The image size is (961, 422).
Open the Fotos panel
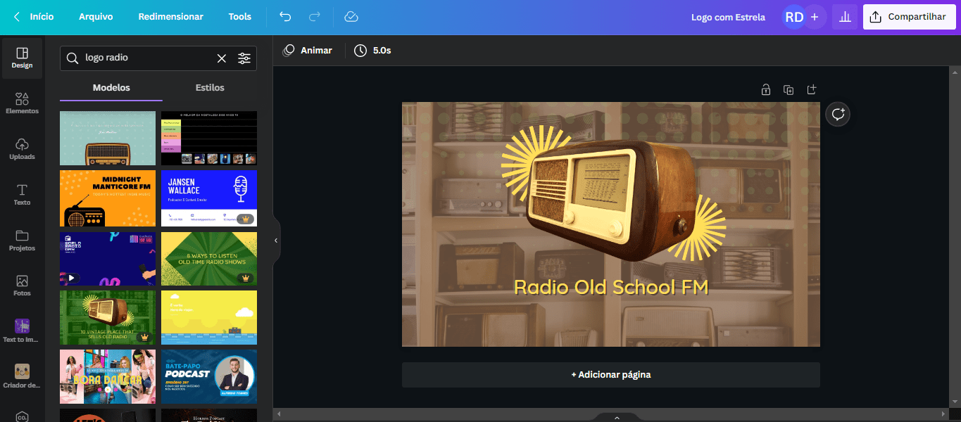coord(22,284)
